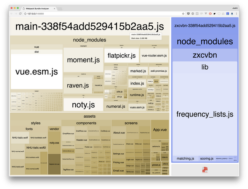The width and height of the screenshot is (248, 189).
Task: Click the matching.js block
Action: tap(185, 158)
